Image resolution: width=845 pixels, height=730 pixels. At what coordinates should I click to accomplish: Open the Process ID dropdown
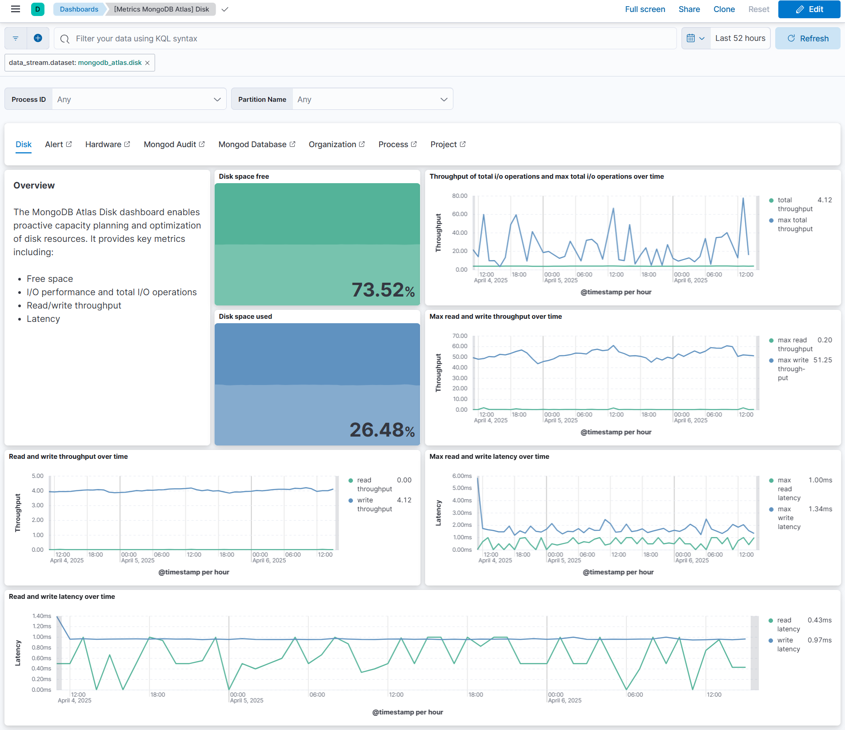[x=217, y=99]
